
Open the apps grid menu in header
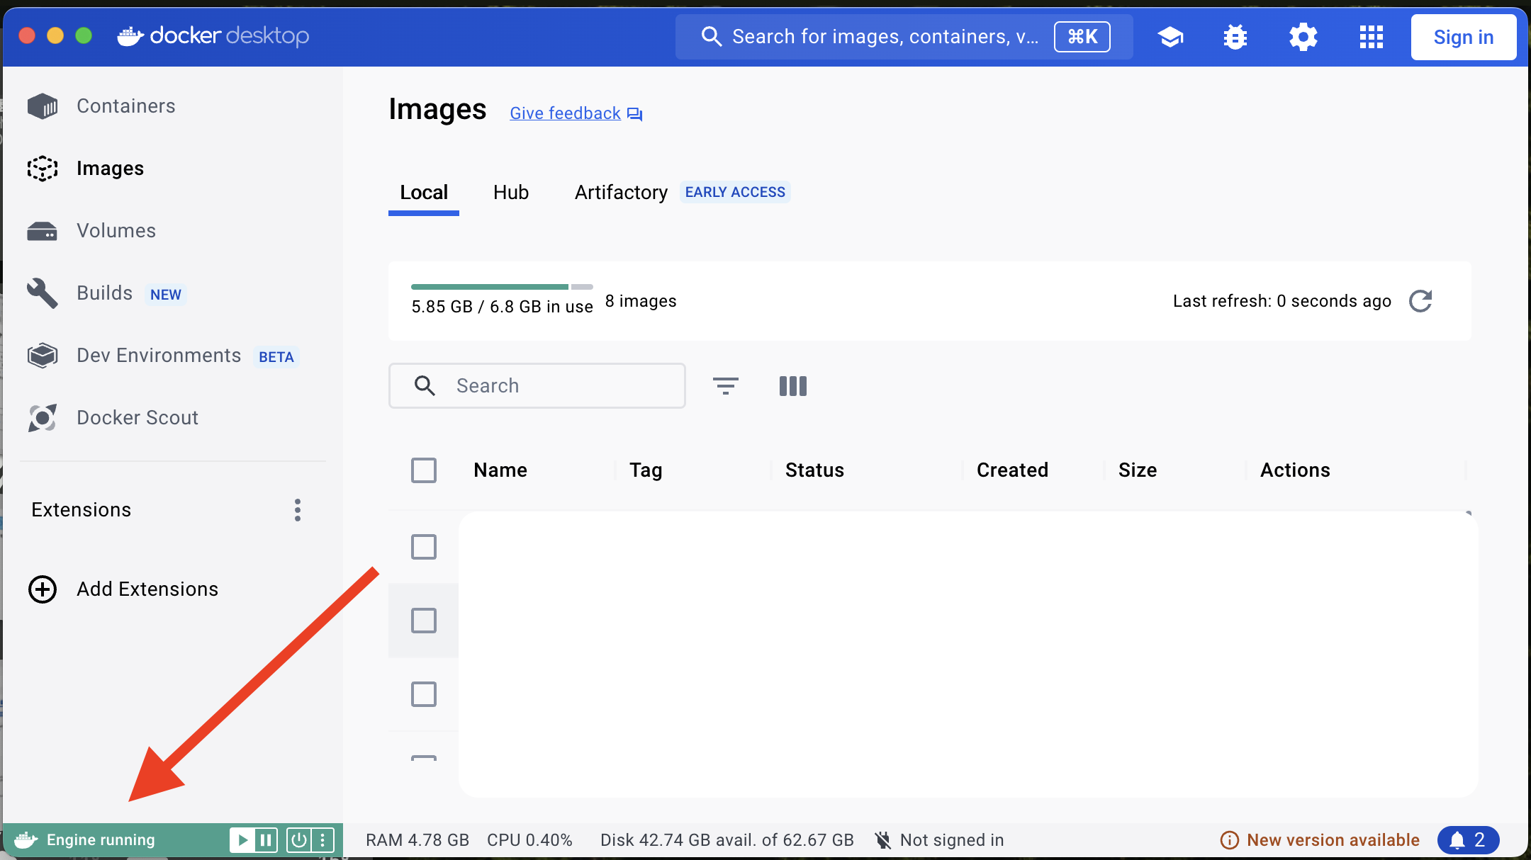point(1372,37)
